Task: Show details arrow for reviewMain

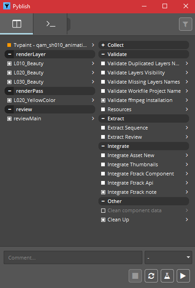Action: click(93, 119)
